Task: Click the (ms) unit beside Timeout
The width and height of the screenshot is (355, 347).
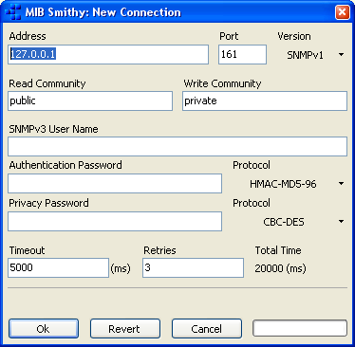Action: pyautogui.click(x=121, y=268)
